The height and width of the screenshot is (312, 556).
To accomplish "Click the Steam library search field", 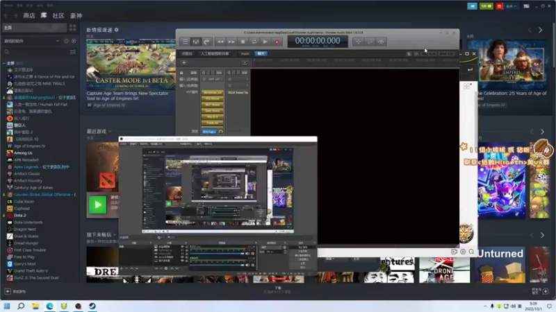I will click(x=35, y=52).
